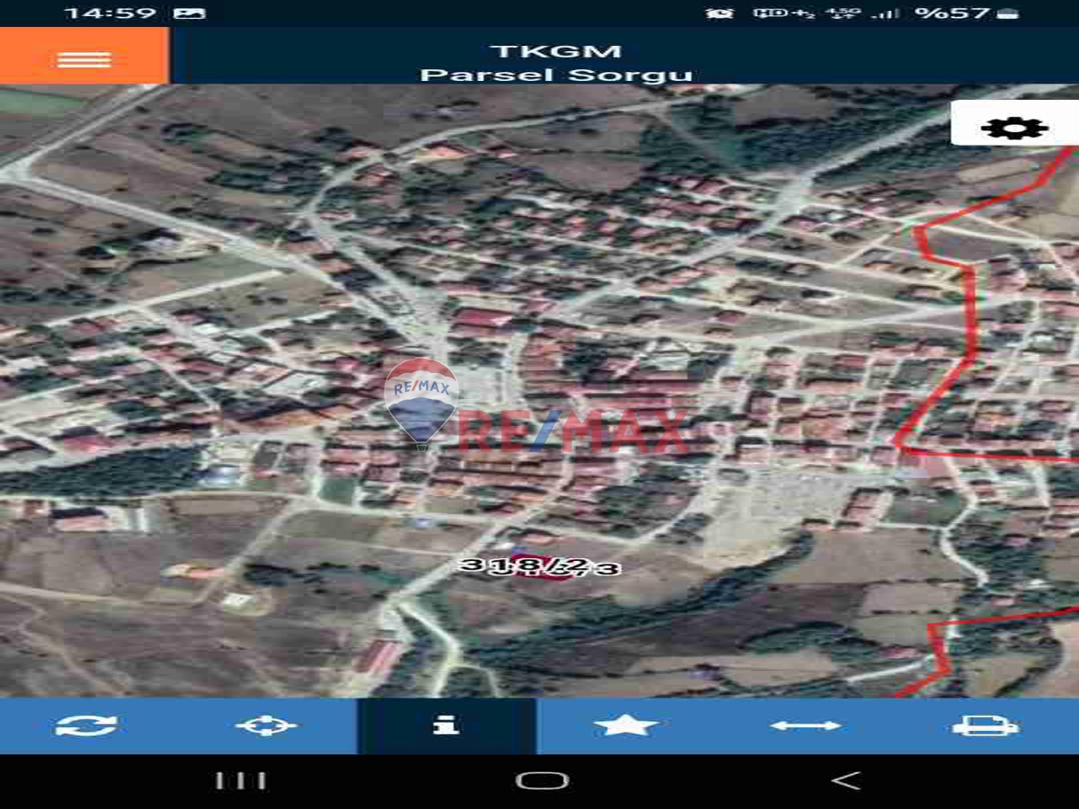Open map settings with the gear icon
This screenshot has height=809, width=1079.
click(1013, 127)
